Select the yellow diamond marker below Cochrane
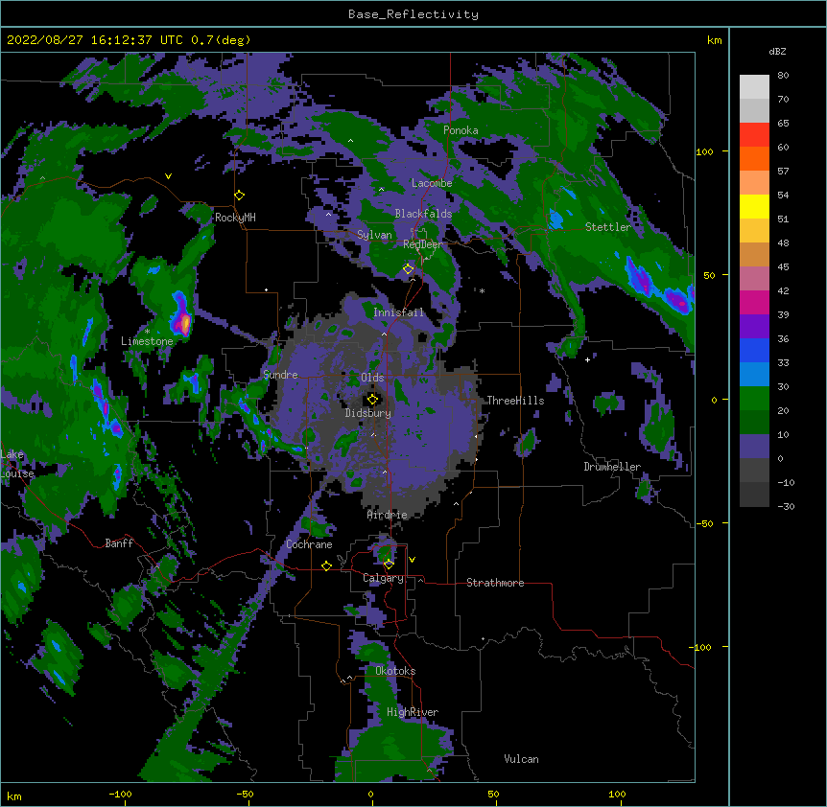Screen dimensions: 827x807 pos(326,565)
